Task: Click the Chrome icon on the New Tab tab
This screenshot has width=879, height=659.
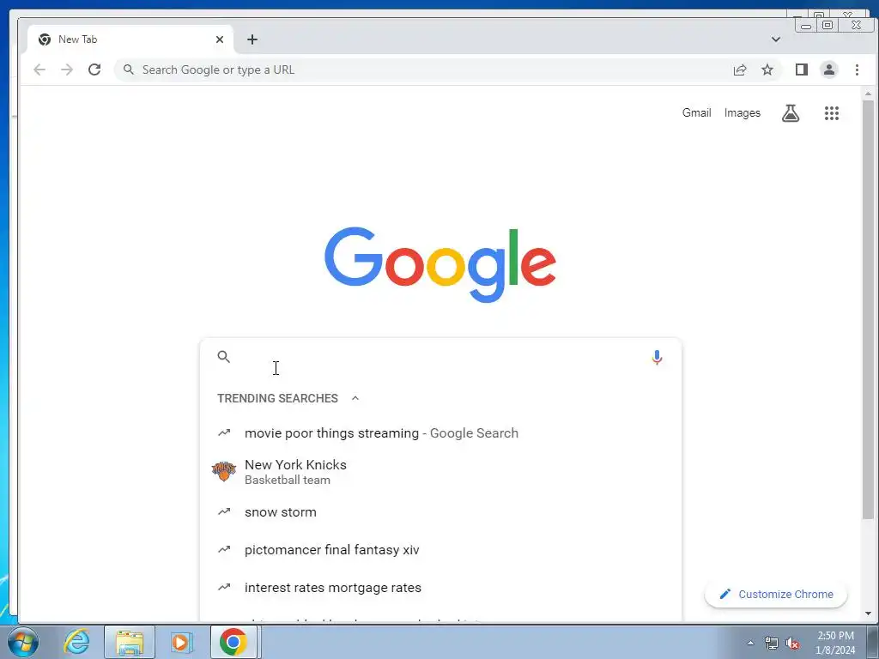Action: pyautogui.click(x=45, y=39)
